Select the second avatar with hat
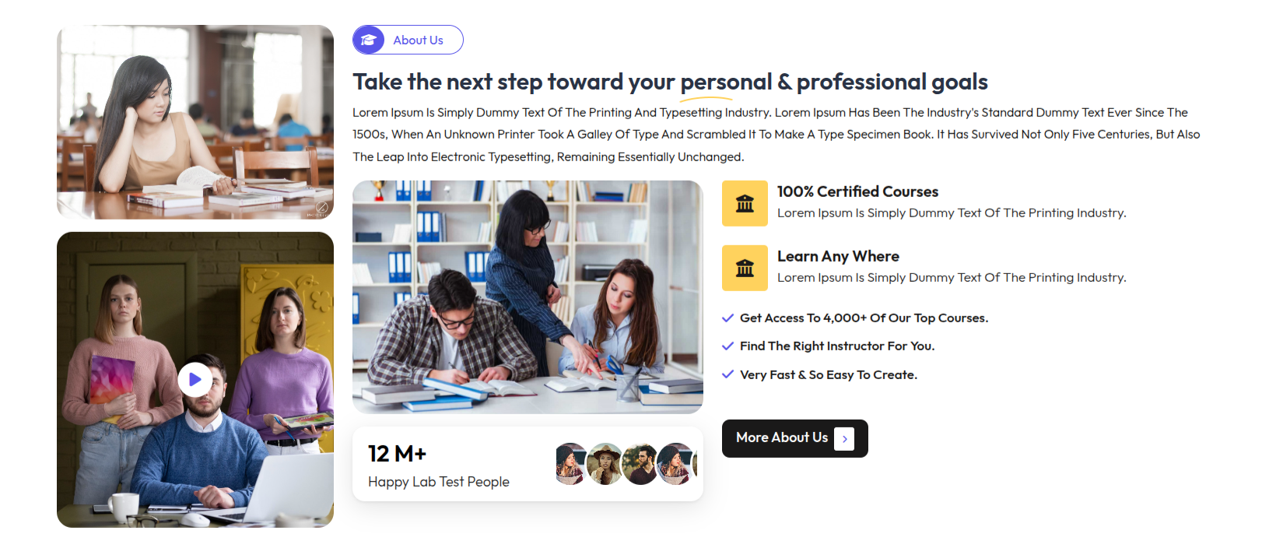 pos(605,464)
